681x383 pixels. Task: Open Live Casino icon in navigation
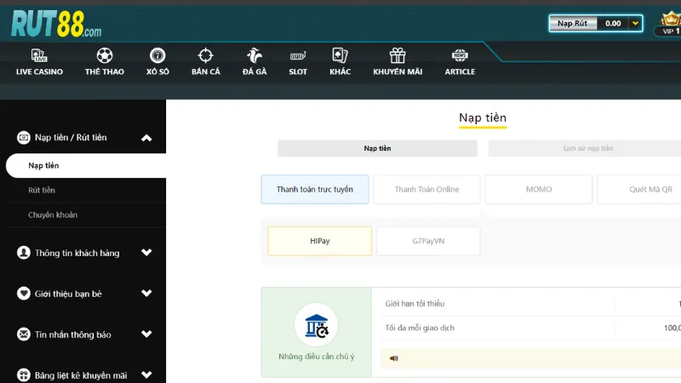coord(39,55)
